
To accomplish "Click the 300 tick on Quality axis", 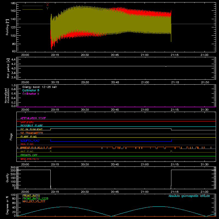I will [x=13, y=168].
